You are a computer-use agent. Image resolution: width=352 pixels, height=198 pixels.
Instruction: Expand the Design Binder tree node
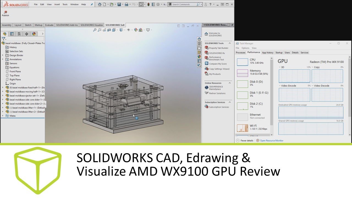pos(3,55)
